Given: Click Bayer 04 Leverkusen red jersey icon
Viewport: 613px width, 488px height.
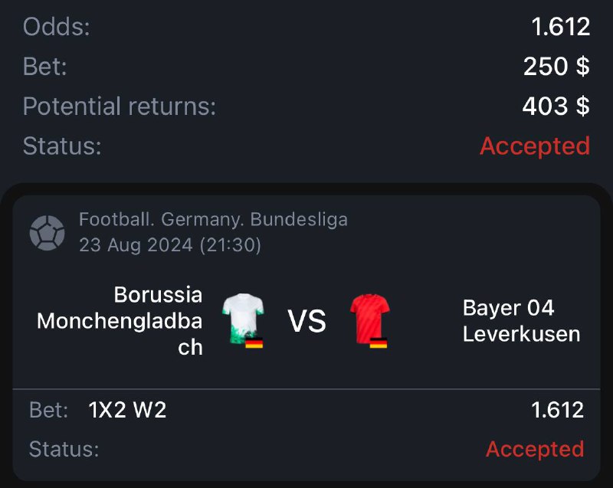Looking at the screenshot, I should coord(369,317).
